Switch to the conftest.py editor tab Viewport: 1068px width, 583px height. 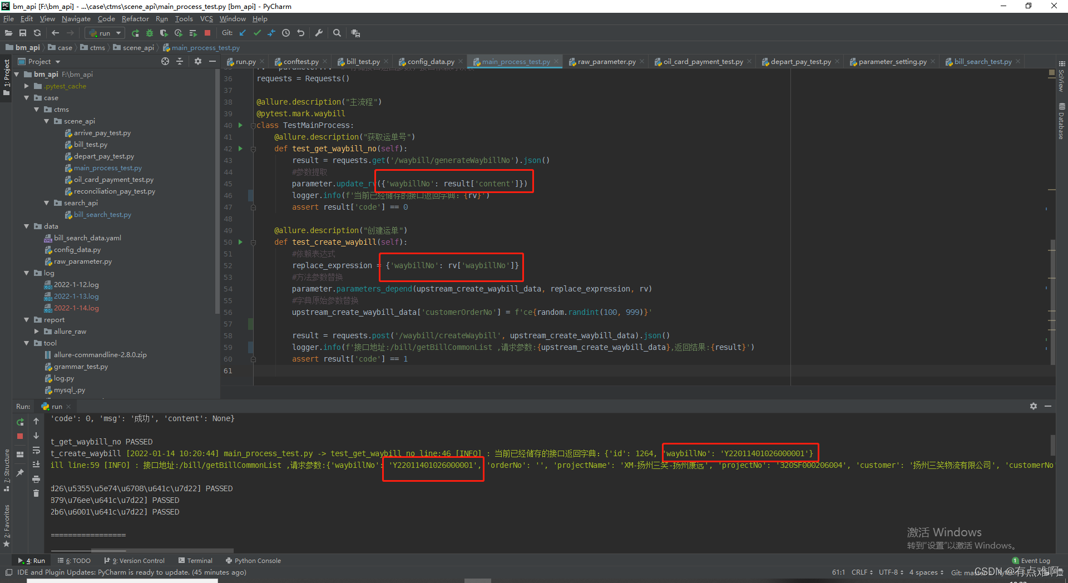[300, 62]
